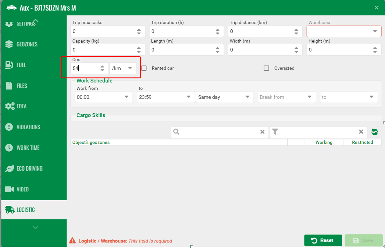Image resolution: width=385 pixels, height=248 pixels.
Task: Open the Fuel tab in sidebar
Action: (21, 65)
